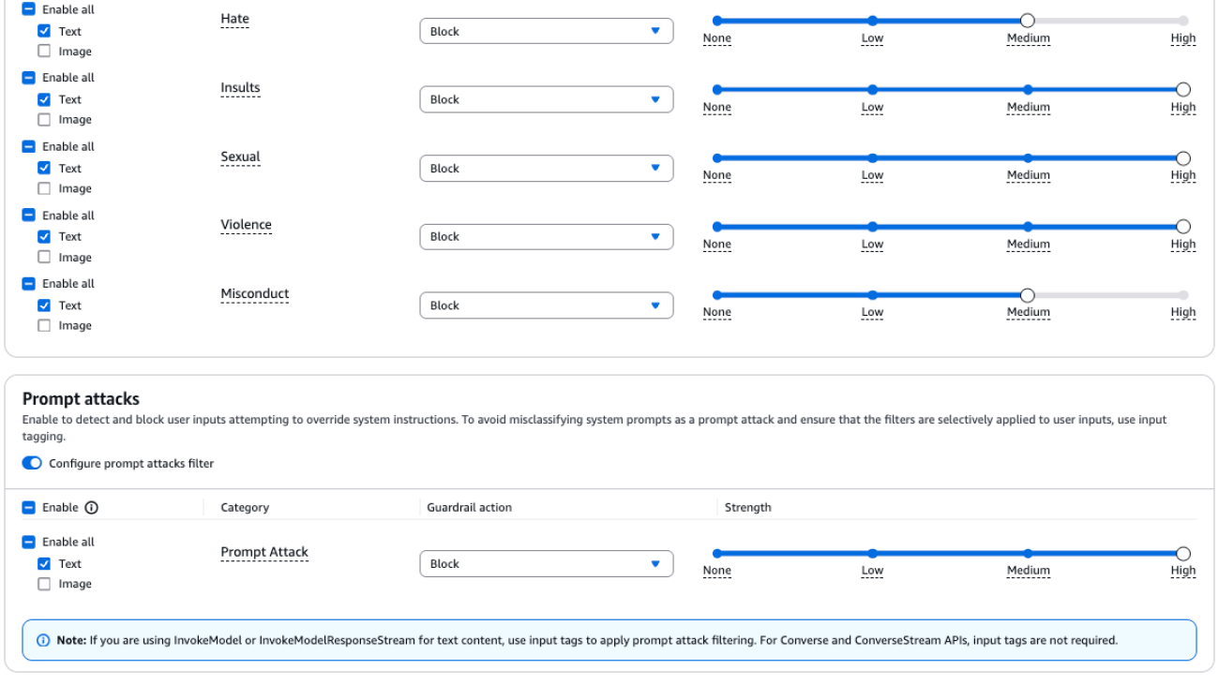The image size is (1219, 685).
Task: Set Misconduct strength slider to High
Action: [x=1183, y=295]
